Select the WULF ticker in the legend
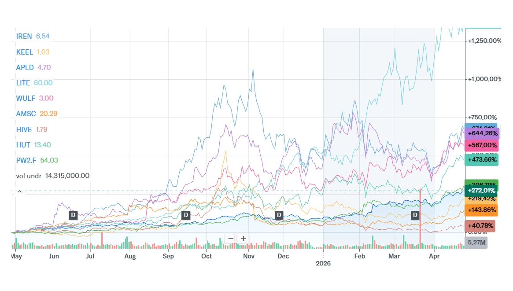The image size is (513, 291). [x=26, y=98]
